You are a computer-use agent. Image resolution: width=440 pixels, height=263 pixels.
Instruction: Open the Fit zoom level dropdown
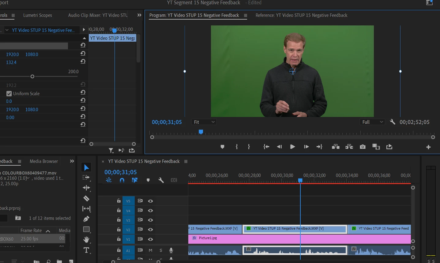coord(204,122)
